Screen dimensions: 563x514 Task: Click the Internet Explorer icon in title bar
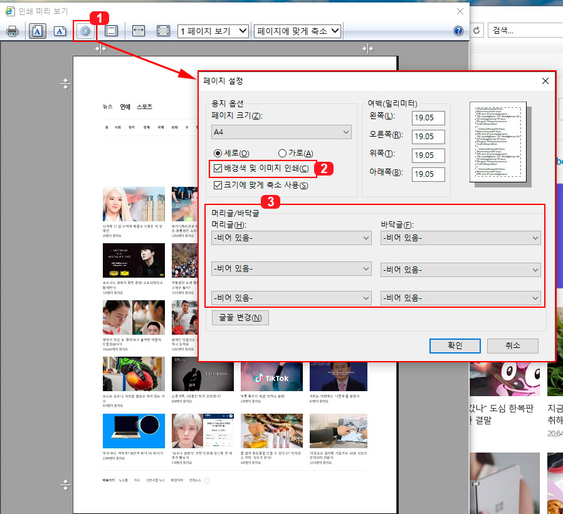(x=9, y=11)
